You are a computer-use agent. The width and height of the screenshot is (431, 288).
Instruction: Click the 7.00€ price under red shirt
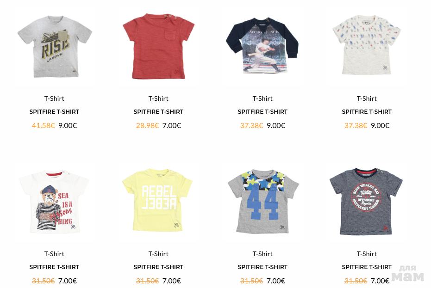coord(171,126)
